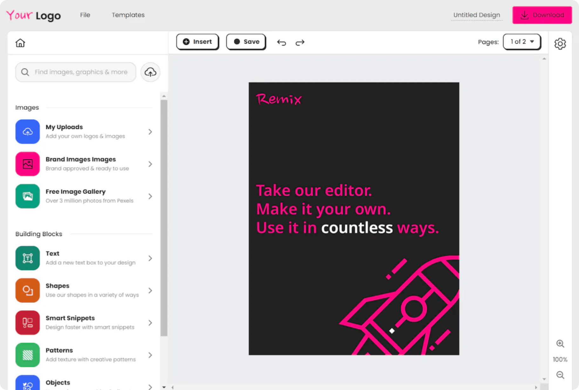Open the settings gear
Viewport: 579px width, 390px height.
[560, 44]
